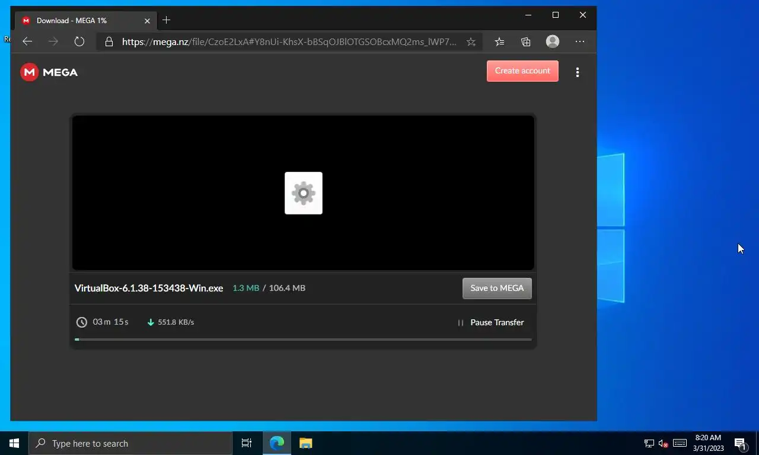The width and height of the screenshot is (759, 455).
Task: Open Task View on the taskbar
Action: (247, 443)
